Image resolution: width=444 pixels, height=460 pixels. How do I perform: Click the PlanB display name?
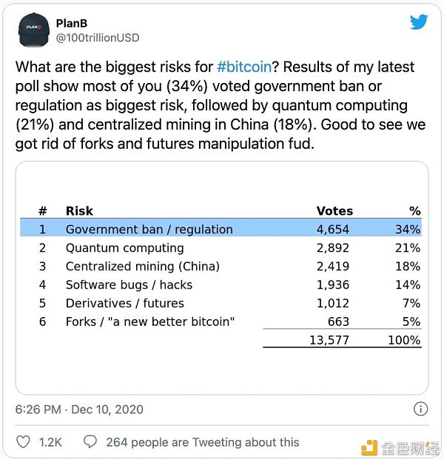tap(72, 23)
